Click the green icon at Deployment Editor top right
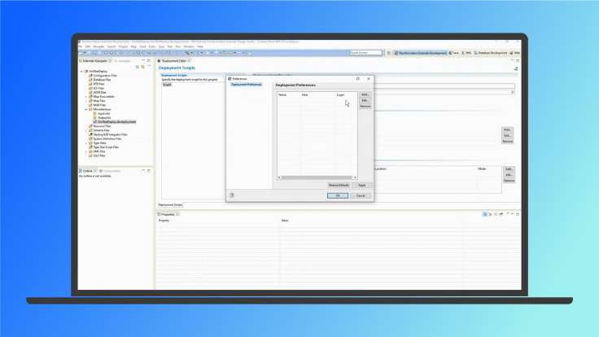This screenshot has height=337, width=599. [516, 68]
